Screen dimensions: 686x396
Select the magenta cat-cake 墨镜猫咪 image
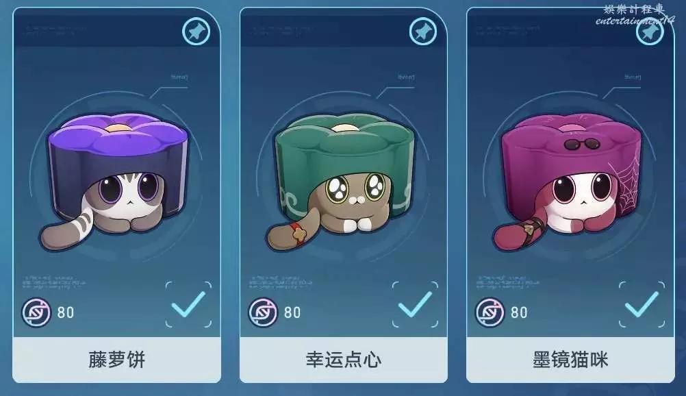pyautogui.click(x=569, y=180)
